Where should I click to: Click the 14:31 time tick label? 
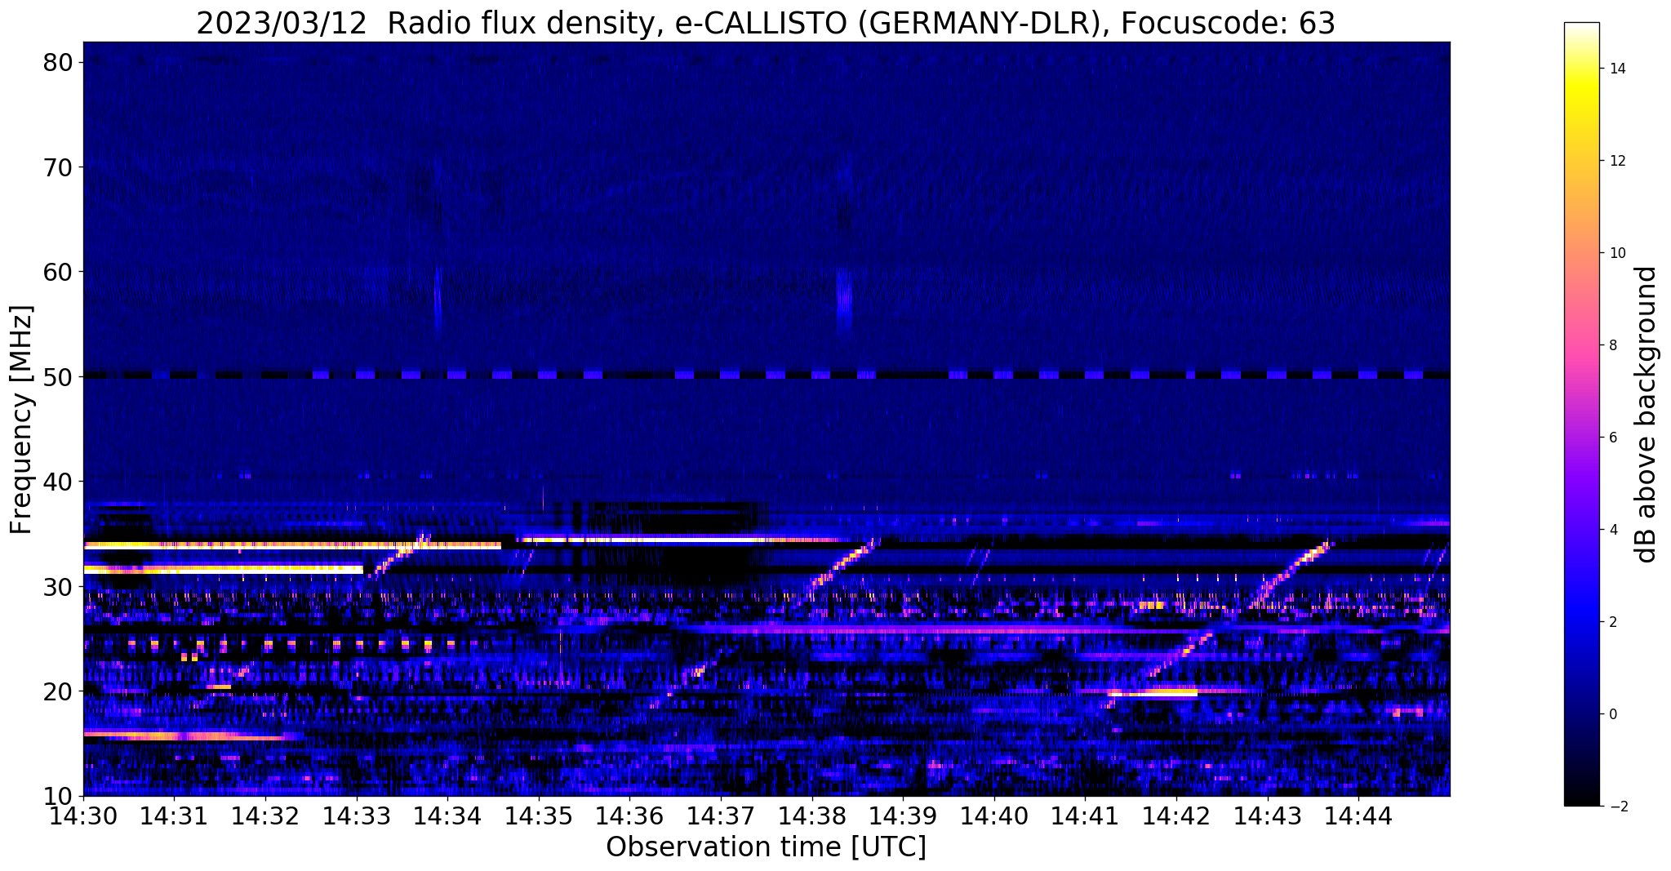(174, 816)
